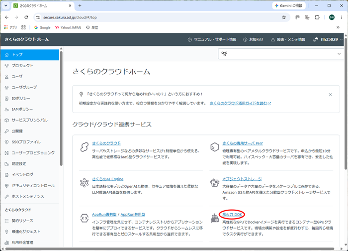
Task: Click the さくらのクラウド ホーム header title
Action: pos(27,39)
